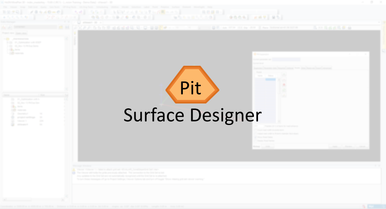Screen dimensions: 386x209
Task: Click the folder icon in Data Manager toolbar
Action: [x=61, y=27]
